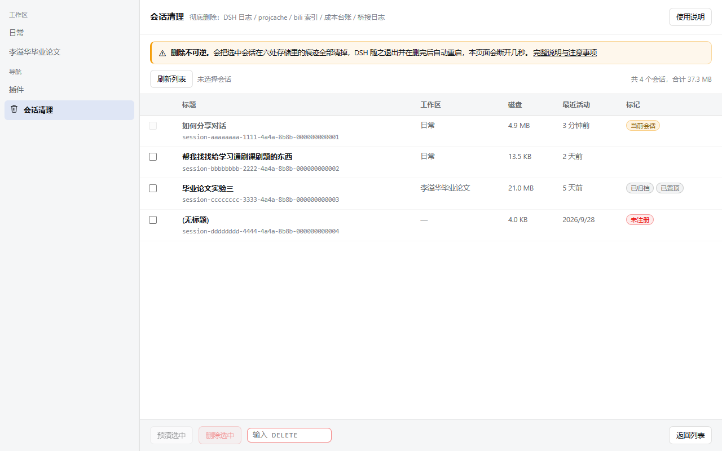Click the title 毕业论文实验三
The height and width of the screenshot is (451, 722).
208,188
